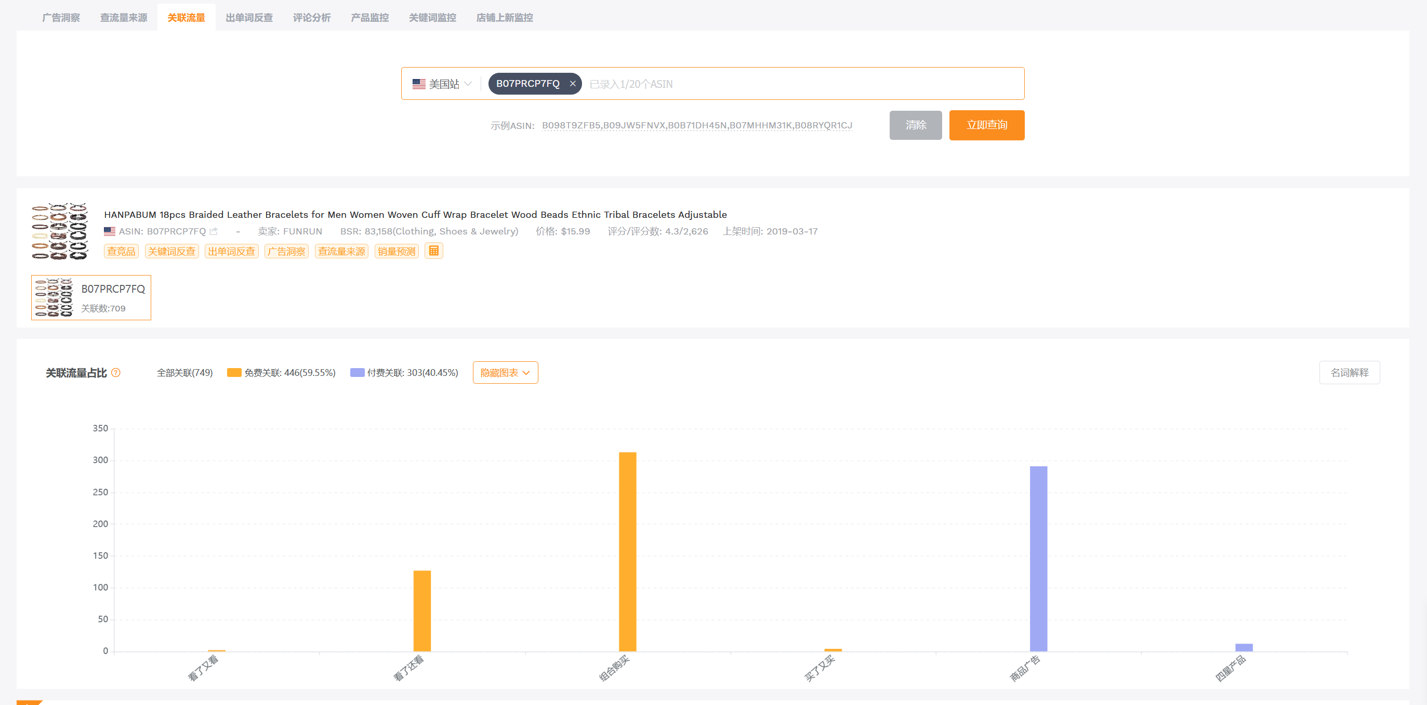The width and height of the screenshot is (1427, 705).
Task: Remove the B07PRCP7FQ ASIN tag
Action: pos(573,84)
